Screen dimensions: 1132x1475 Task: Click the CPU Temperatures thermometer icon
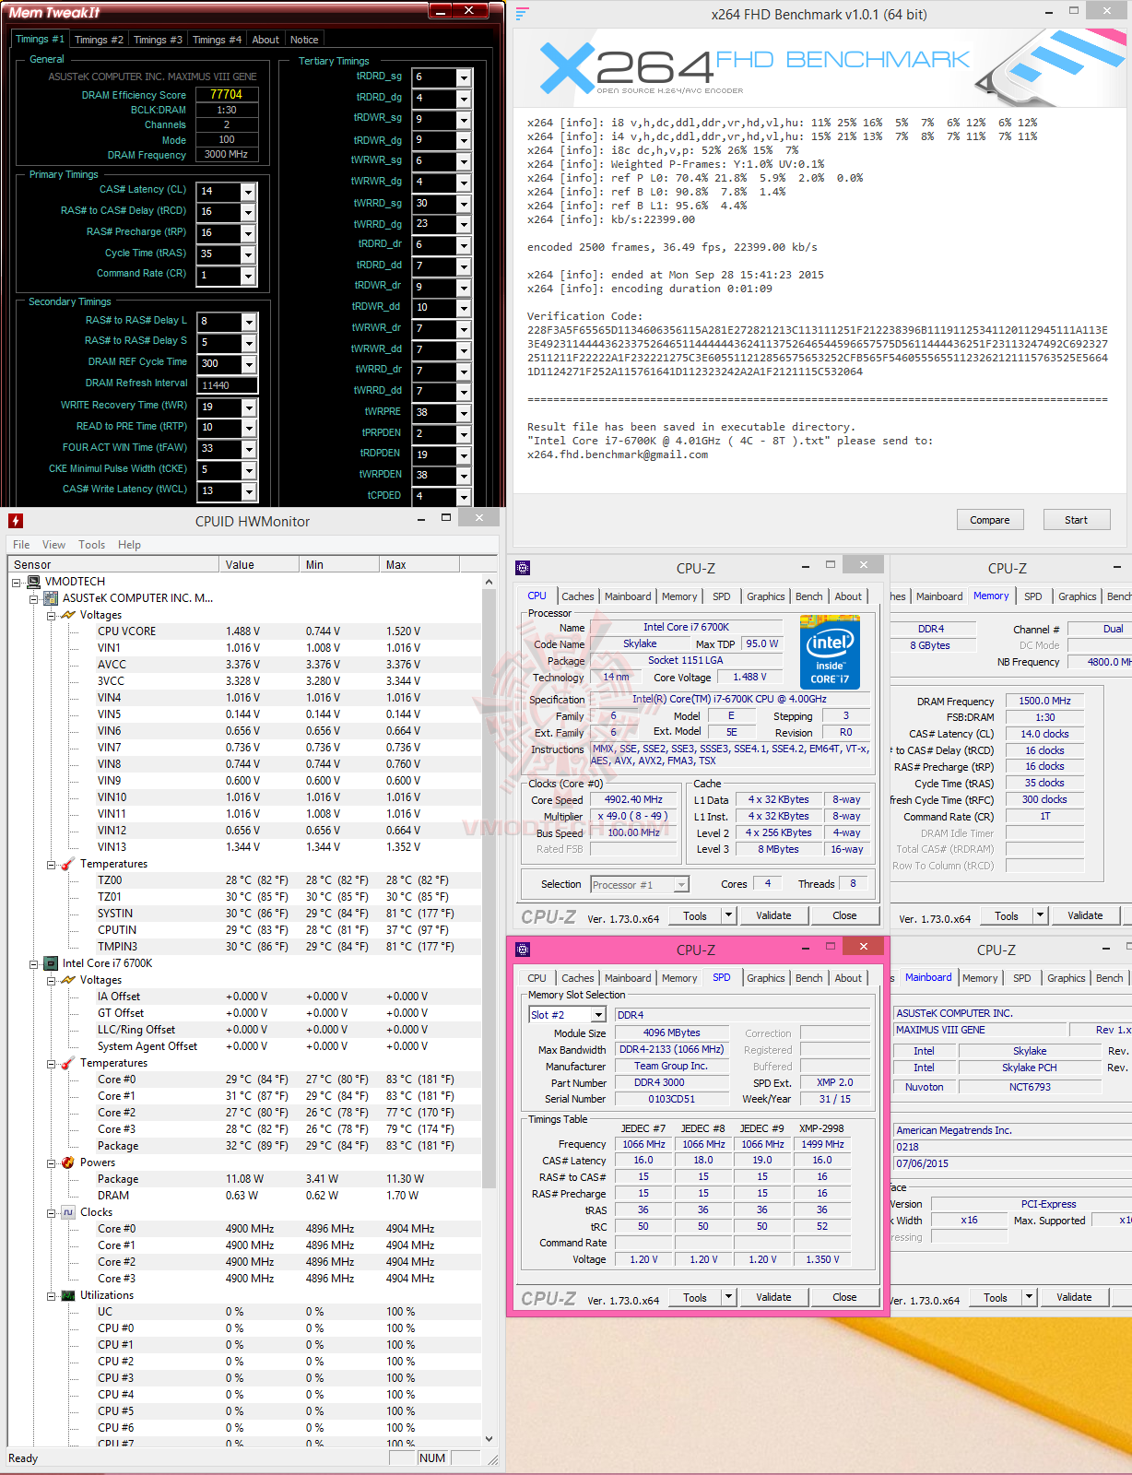coord(68,1063)
